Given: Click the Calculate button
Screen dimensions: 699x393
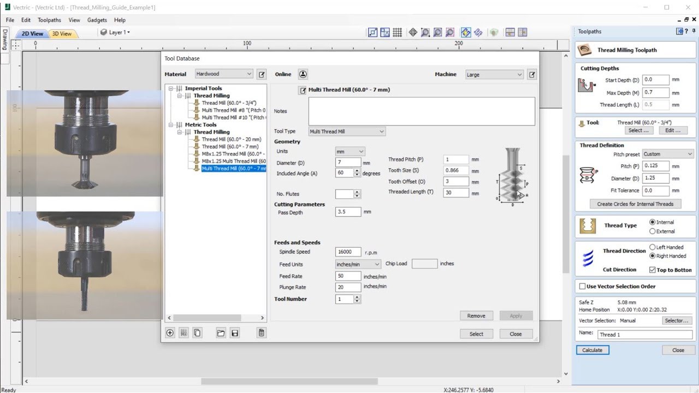Looking at the screenshot, I should click(593, 350).
